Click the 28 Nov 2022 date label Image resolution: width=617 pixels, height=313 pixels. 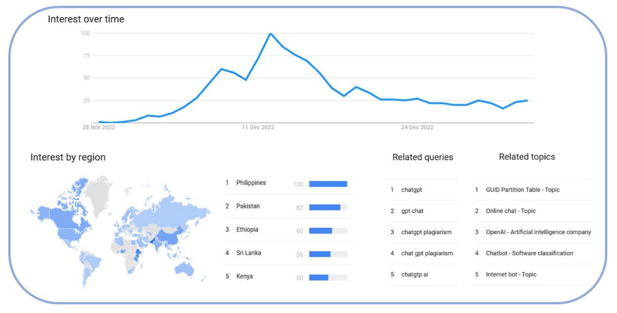click(x=99, y=127)
